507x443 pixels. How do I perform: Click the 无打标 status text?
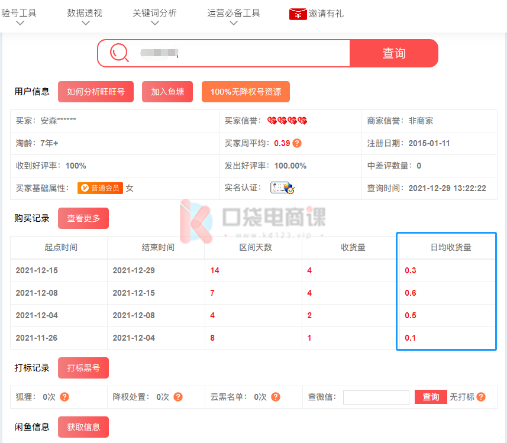click(462, 397)
